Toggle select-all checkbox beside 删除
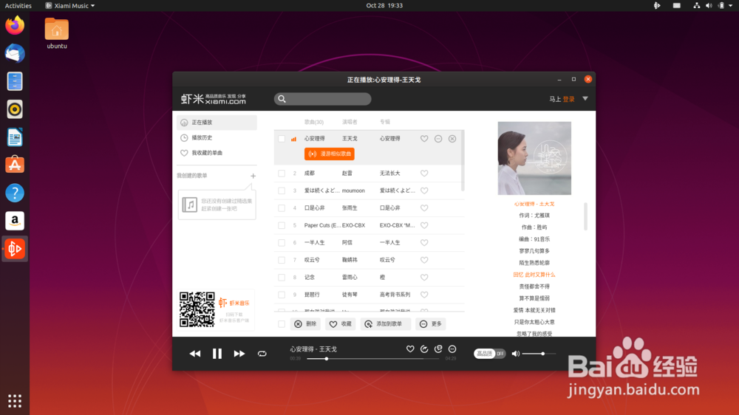This screenshot has width=739, height=415. (282, 324)
